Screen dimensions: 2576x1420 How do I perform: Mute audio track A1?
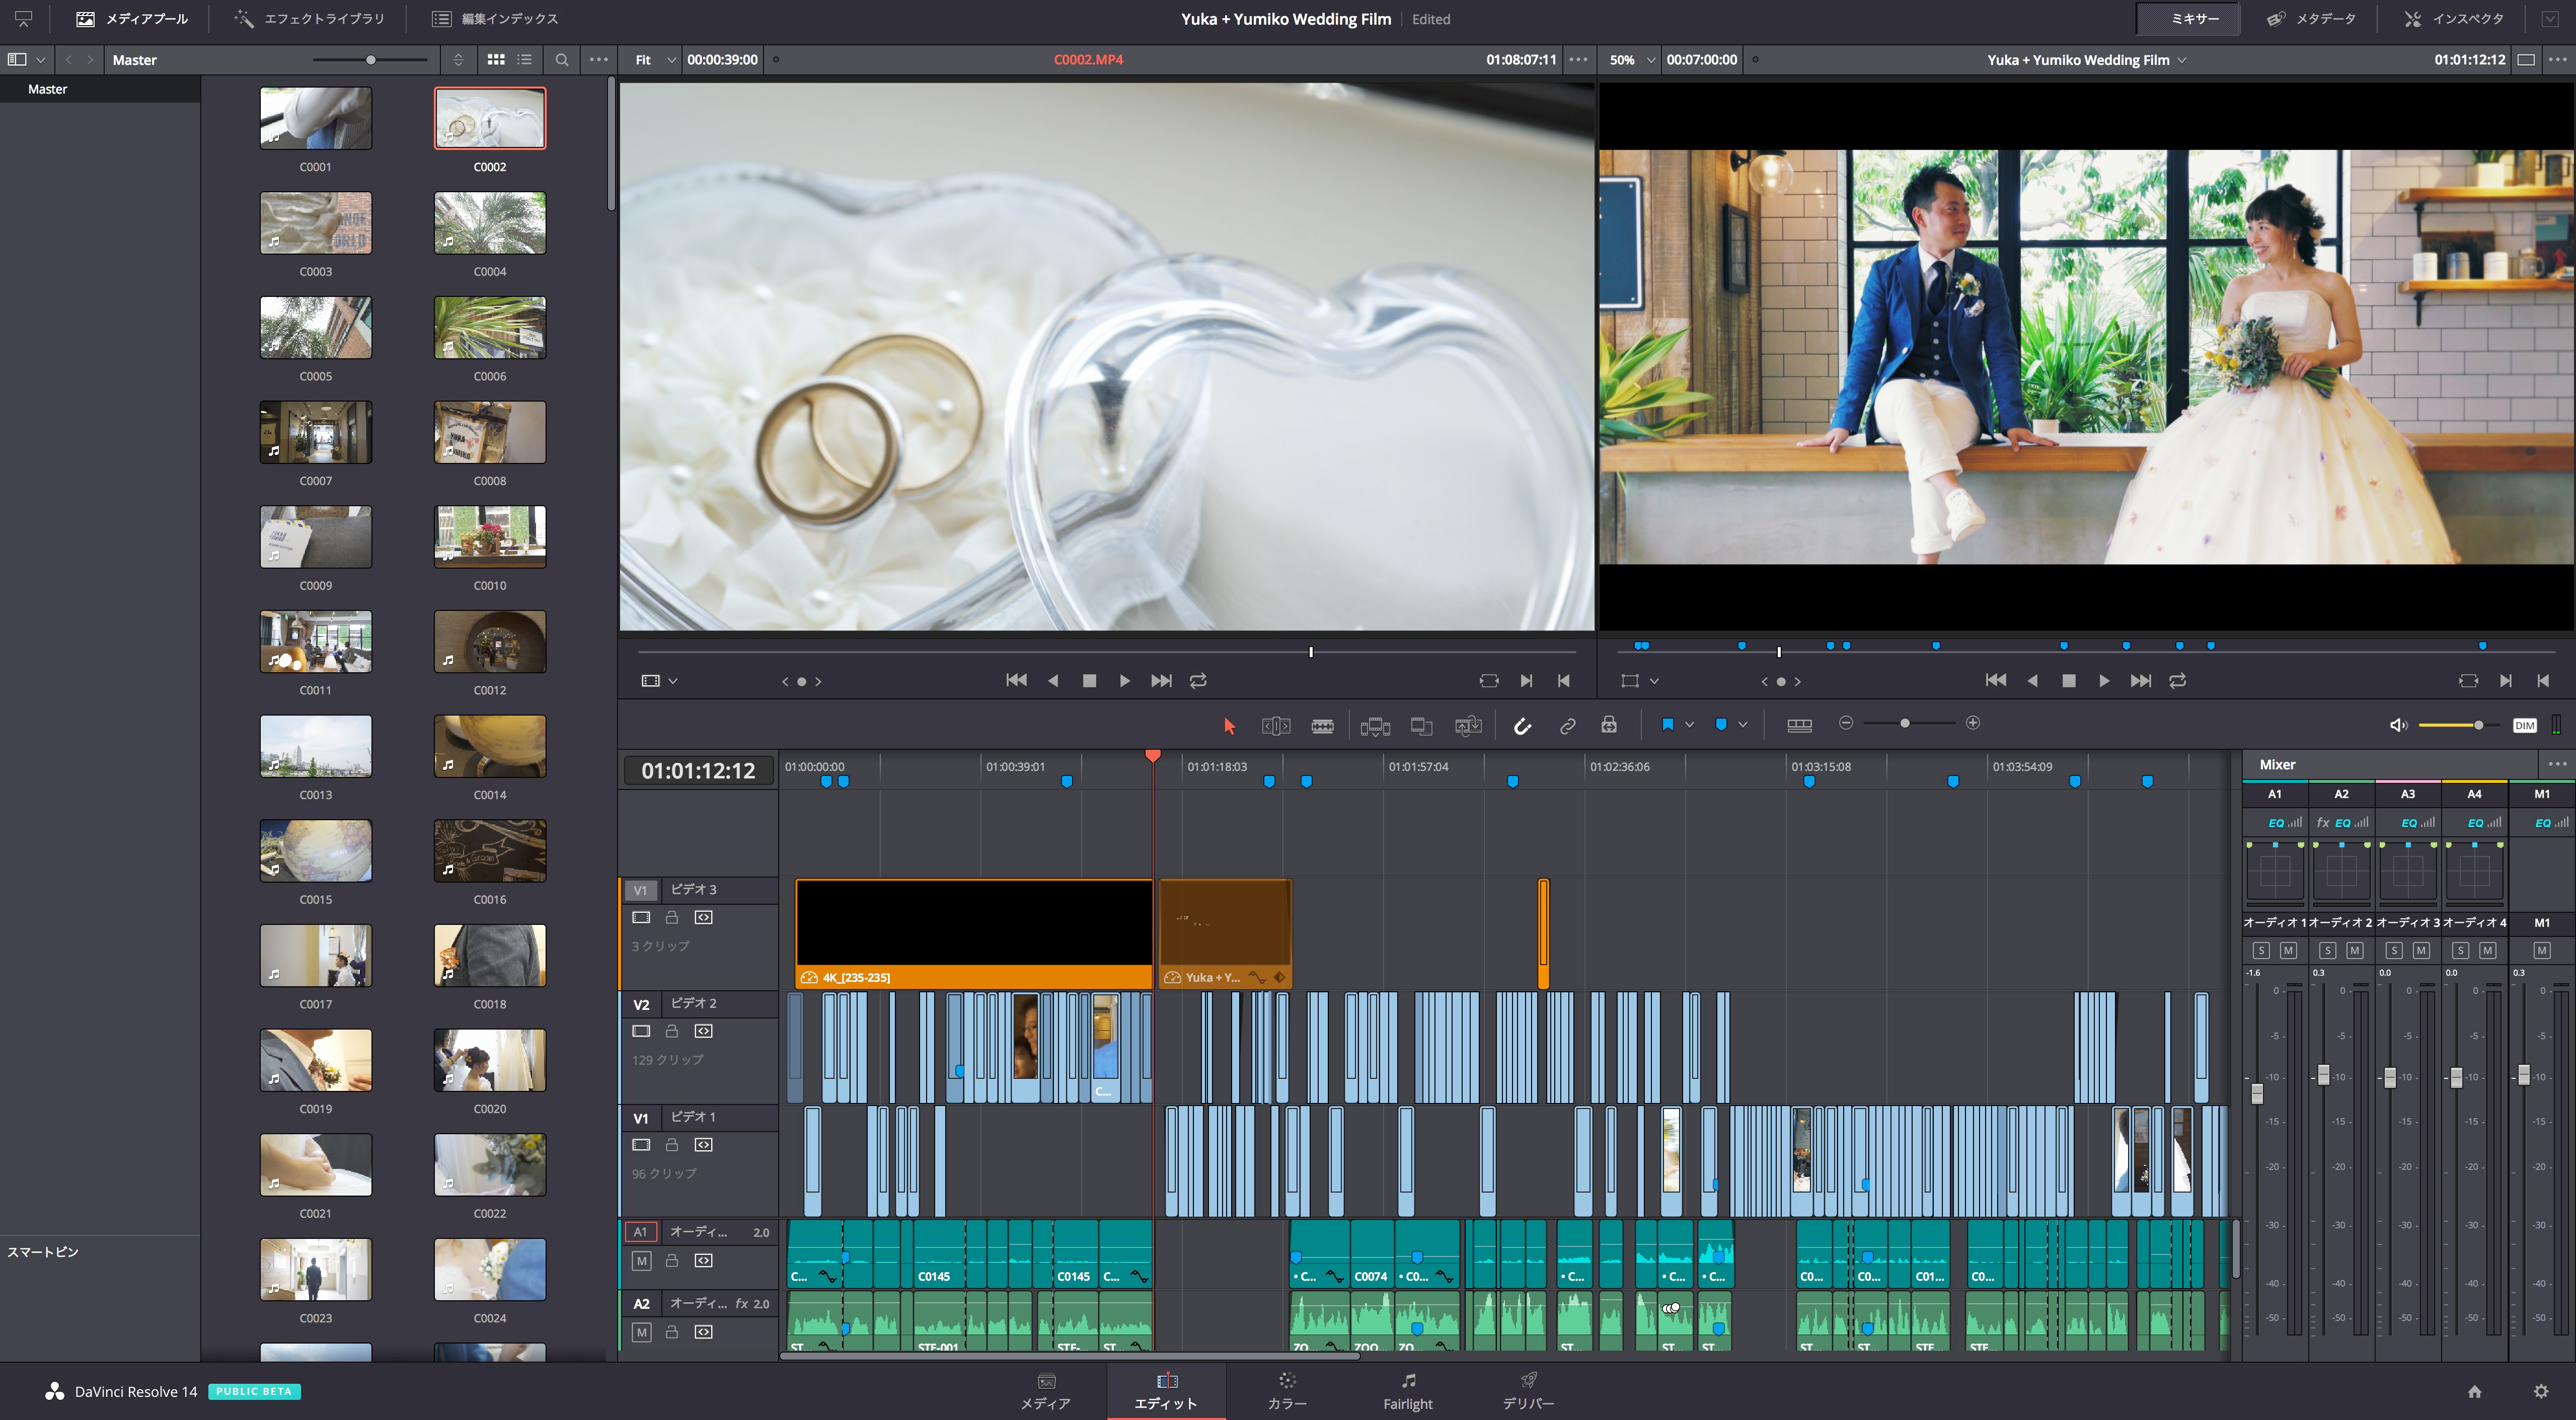(x=642, y=1261)
